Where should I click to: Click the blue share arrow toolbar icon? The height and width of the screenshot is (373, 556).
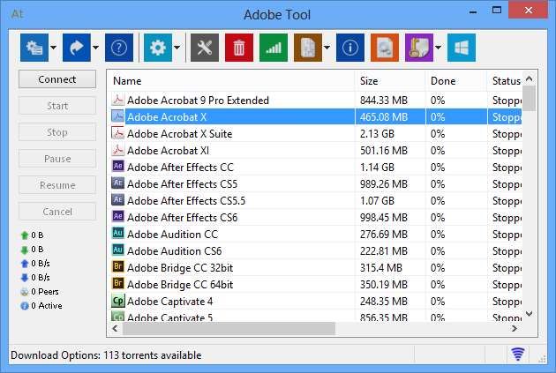click(x=77, y=48)
